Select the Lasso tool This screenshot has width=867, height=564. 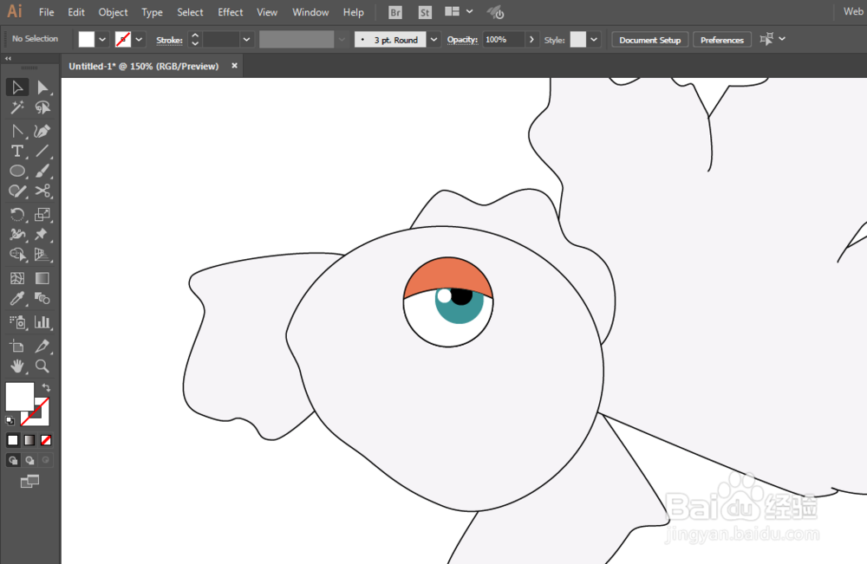pyautogui.click(x=42, y=107)
